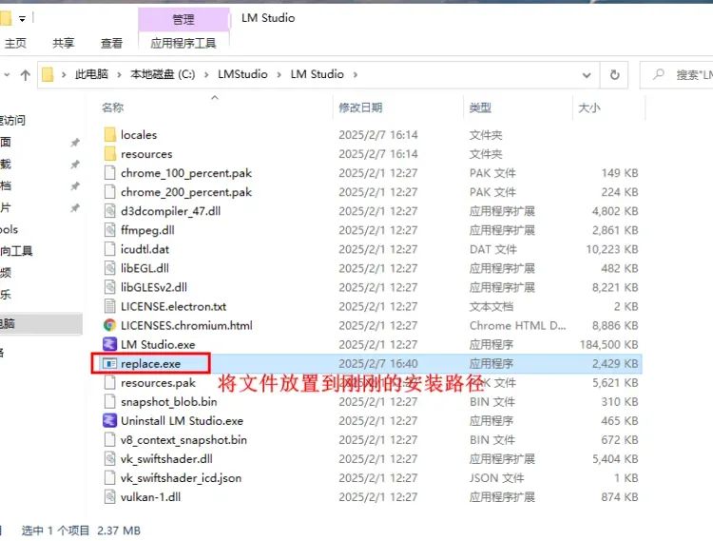Viewport: 713px width, 541px height.
Task: Click 2,429 KB size of replace.exe
Action: pyautogui.click(x=615, y=364)
